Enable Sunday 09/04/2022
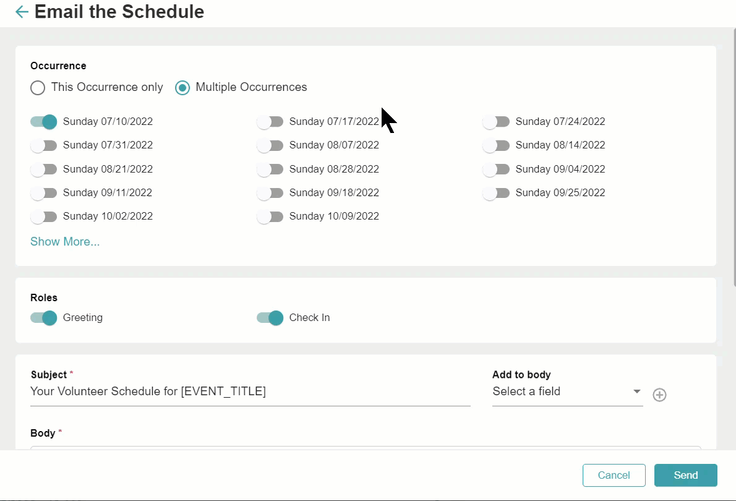This screenshot has width=736, height=501. (x=496, y=169)
